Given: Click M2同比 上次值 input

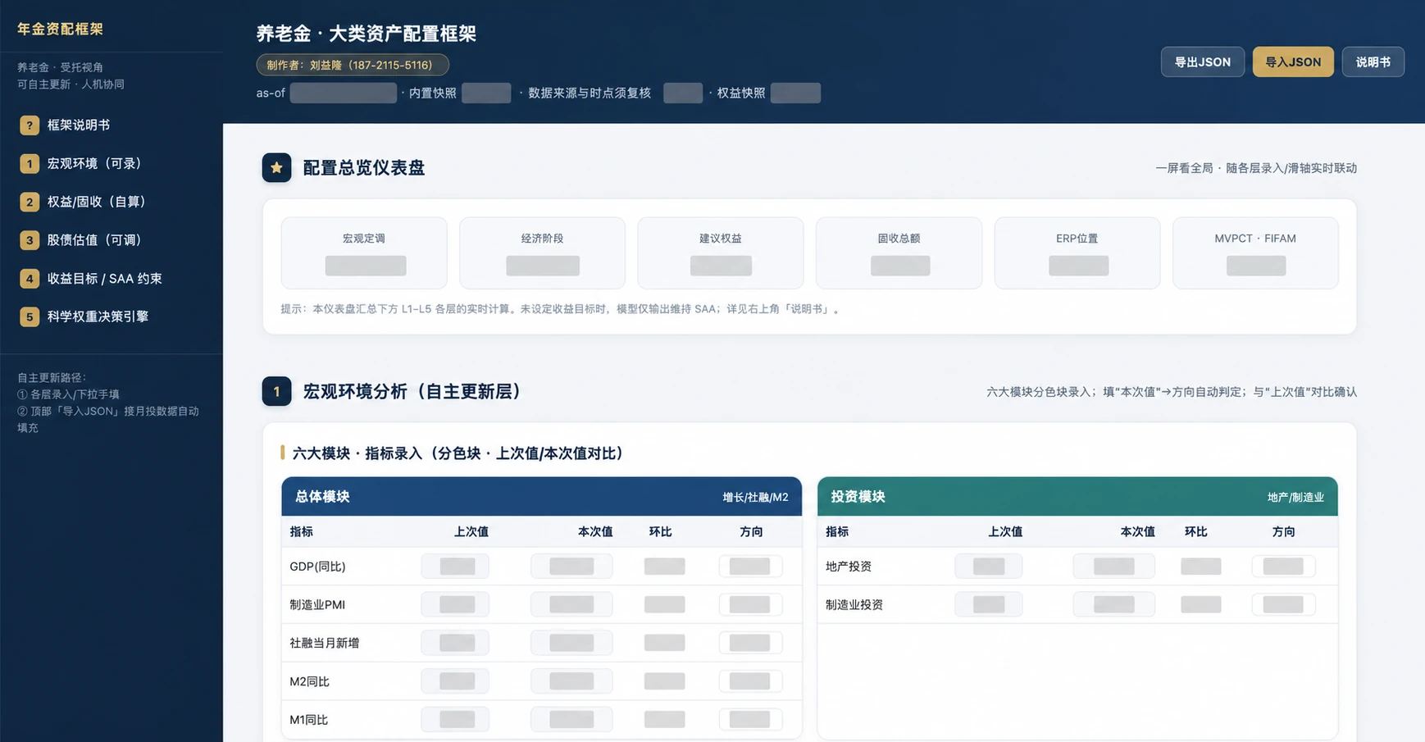Looking at the screenshot, I should tap(455, 681).
